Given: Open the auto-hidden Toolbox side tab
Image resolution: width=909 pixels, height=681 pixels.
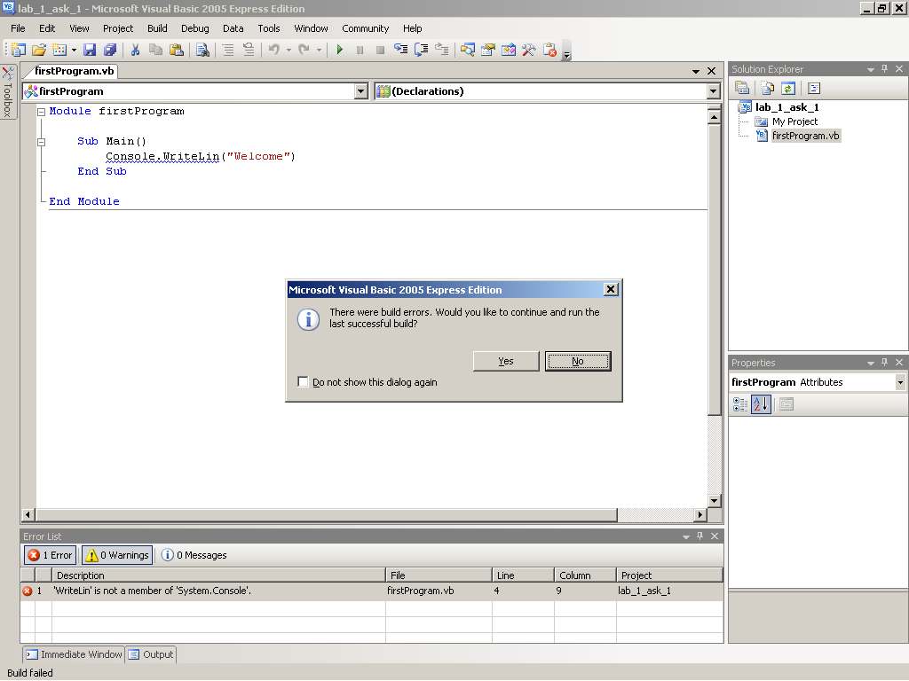Looking at the screenshot, I should 8,91.
